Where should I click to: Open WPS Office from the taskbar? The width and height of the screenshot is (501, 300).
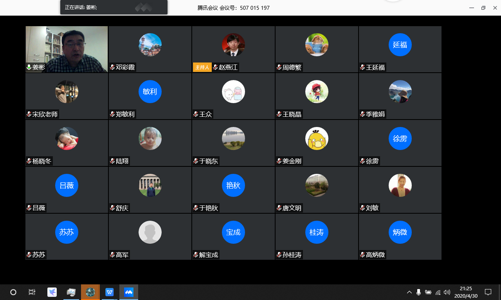(x=110, y=292)
